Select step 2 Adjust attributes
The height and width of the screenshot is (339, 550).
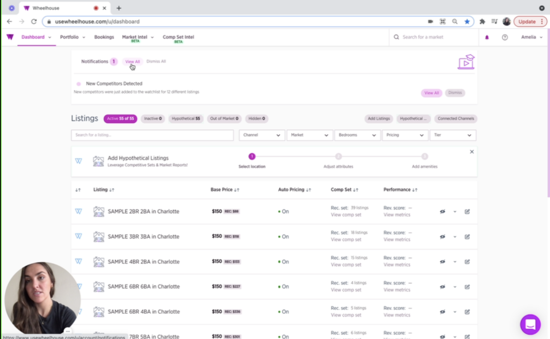pyautogui.click(x=338, y=161)
